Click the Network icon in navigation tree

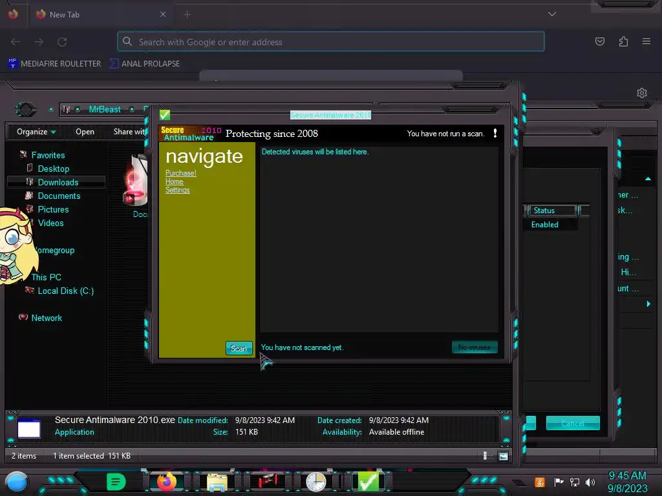click(x=23, y=317)
